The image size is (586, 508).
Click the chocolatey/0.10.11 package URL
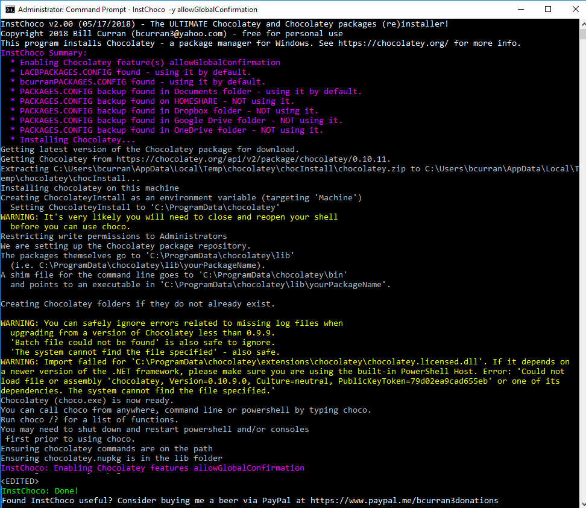(253, 159)
